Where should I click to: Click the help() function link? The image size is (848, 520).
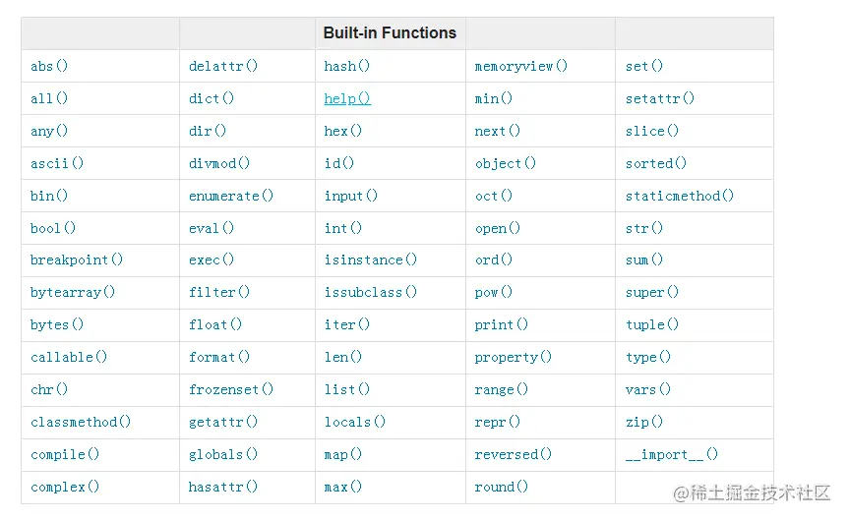[x=347, y=98]
